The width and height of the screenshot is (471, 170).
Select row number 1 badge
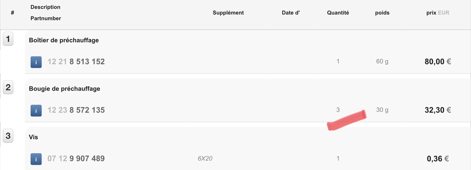pyautogui.click(x=8, y=39)
